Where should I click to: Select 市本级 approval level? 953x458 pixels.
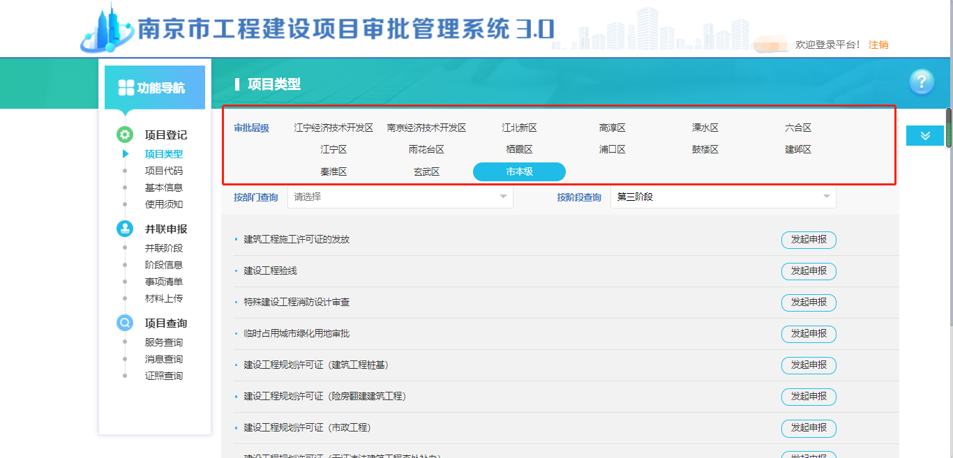pyautogui.click(x=519, y=171)
